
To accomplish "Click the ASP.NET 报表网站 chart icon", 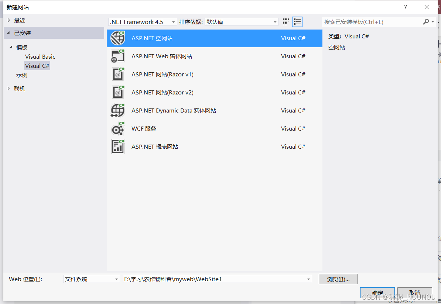I will point(117,146).
